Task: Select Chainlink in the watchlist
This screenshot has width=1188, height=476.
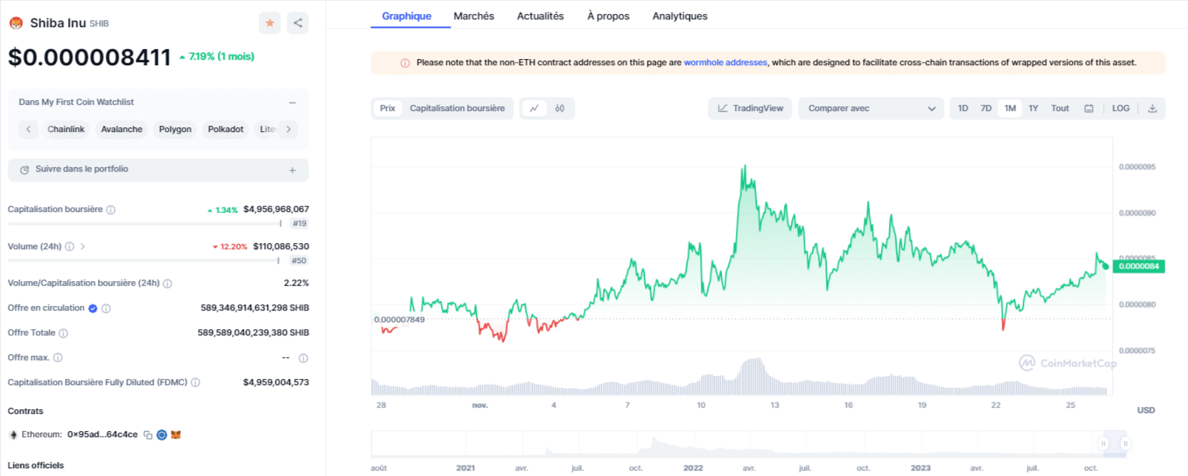Action: pyautogui.click(x=66, y=130)
